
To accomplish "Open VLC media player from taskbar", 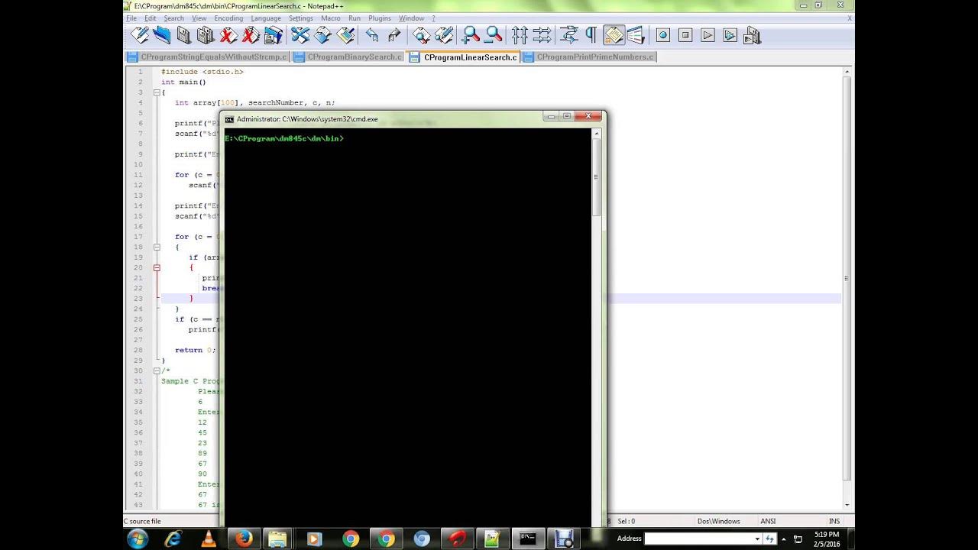I will pyautogui.click(x=209, y=539).
